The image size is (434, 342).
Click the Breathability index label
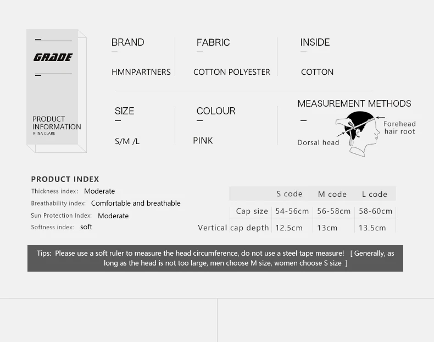pyautogui.click(x=58, y=203)
